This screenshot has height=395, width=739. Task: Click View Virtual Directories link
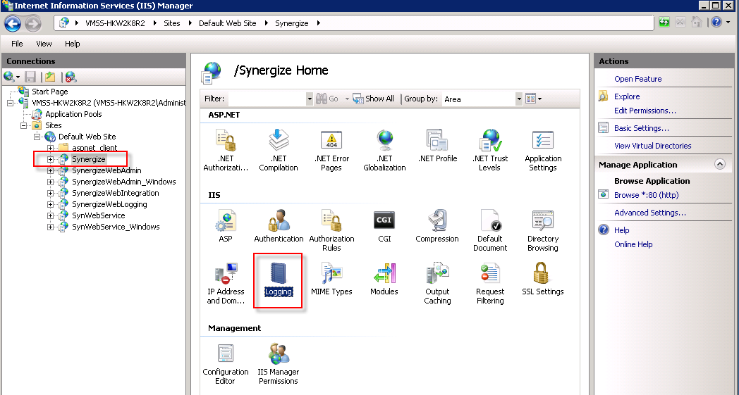(653, 146)
